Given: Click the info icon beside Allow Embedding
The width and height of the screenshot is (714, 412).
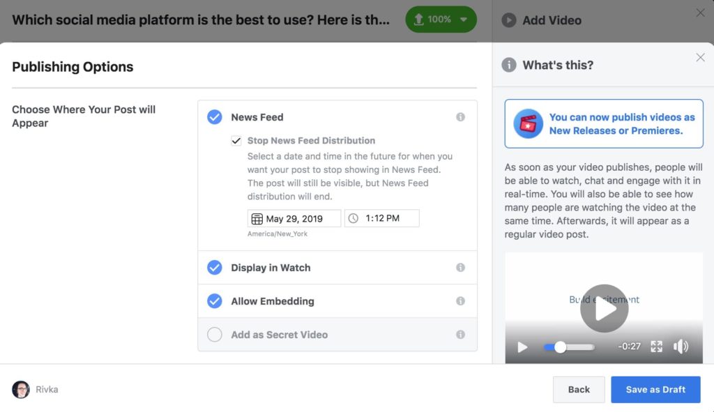Looking at the screenshot, I should 460,301.
